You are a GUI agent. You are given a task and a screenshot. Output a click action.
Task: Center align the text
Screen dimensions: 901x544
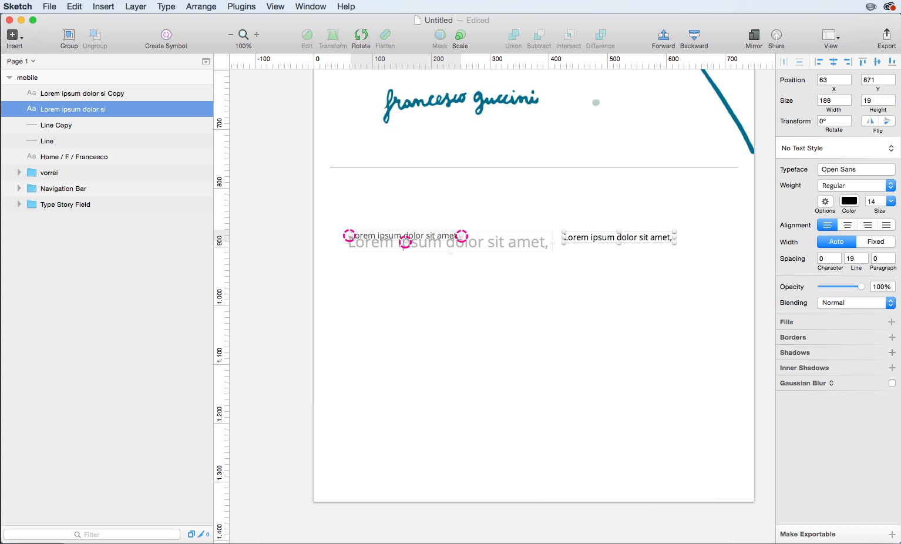pyautogui.click(x=847, y=225)
